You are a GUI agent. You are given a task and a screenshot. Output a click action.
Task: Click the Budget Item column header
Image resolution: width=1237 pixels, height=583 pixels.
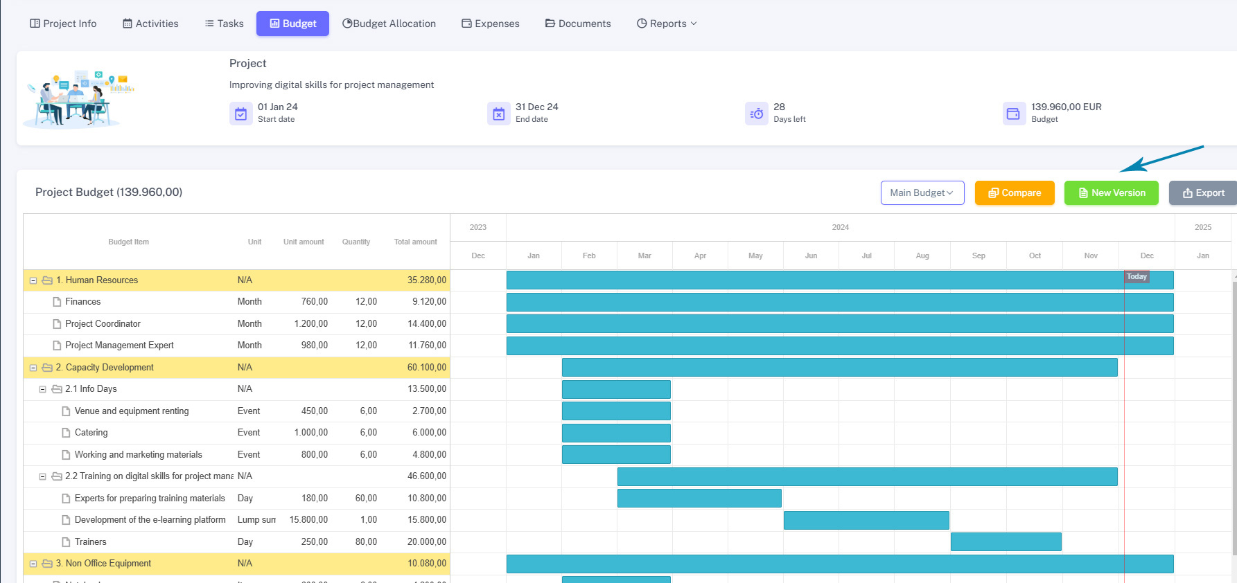[129, 242]
